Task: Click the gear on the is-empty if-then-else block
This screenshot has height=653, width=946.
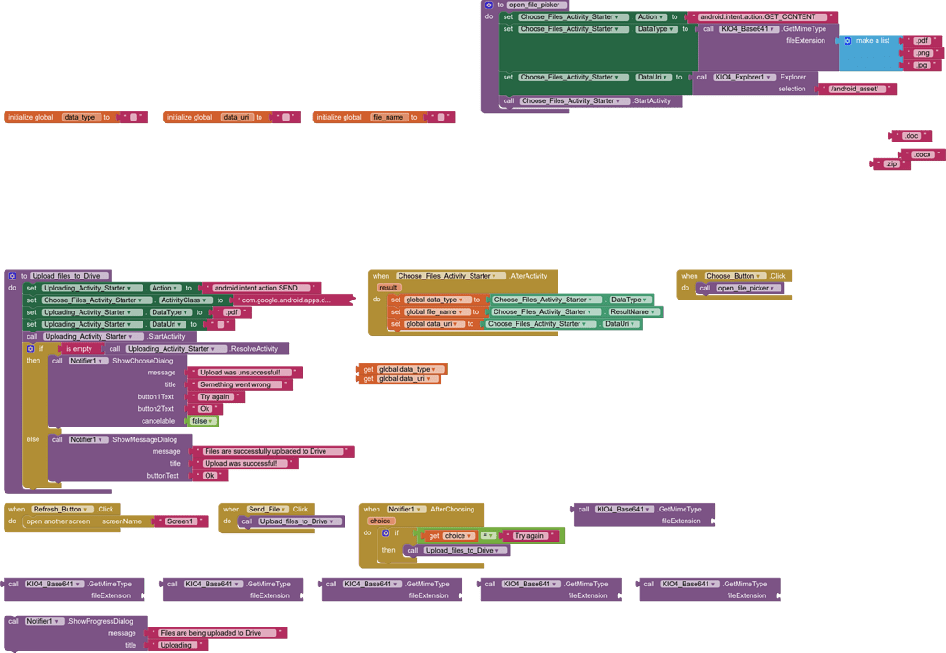Action: [x=31, y=348]
